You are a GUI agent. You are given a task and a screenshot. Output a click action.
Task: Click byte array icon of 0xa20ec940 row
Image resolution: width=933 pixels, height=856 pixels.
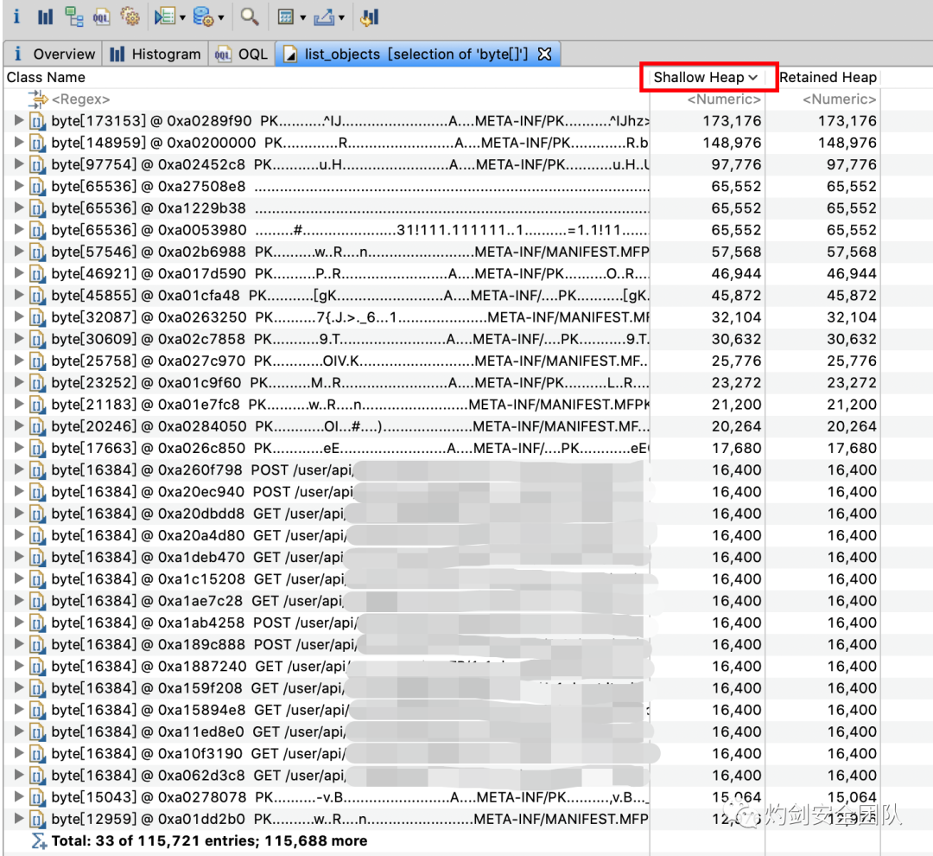(x=37, y=492)
